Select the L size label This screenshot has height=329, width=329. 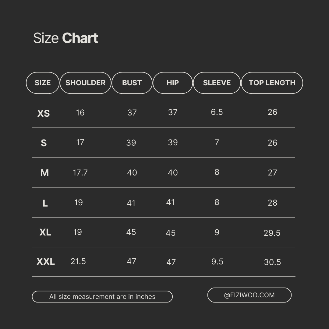pyautogui.click(x=45, y=203)
